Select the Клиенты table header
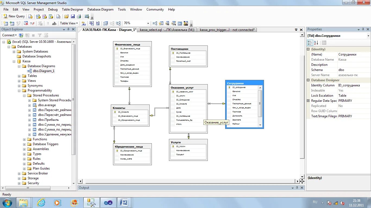This screenshot has width=371, height=208. pyautogui.click(x=130, y=108)
